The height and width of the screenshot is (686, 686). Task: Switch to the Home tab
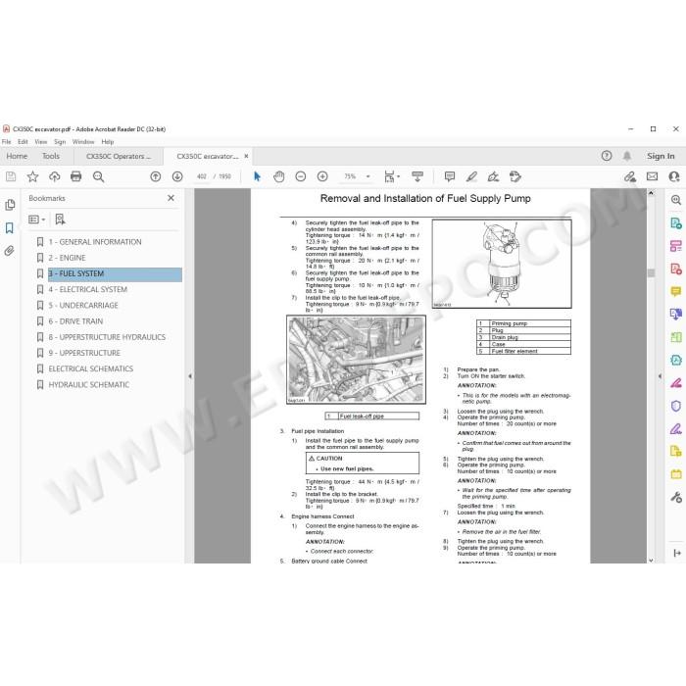coord(17,156)
